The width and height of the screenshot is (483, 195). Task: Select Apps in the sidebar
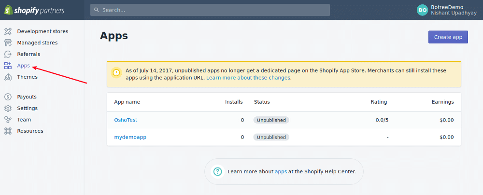pos(23,66)
